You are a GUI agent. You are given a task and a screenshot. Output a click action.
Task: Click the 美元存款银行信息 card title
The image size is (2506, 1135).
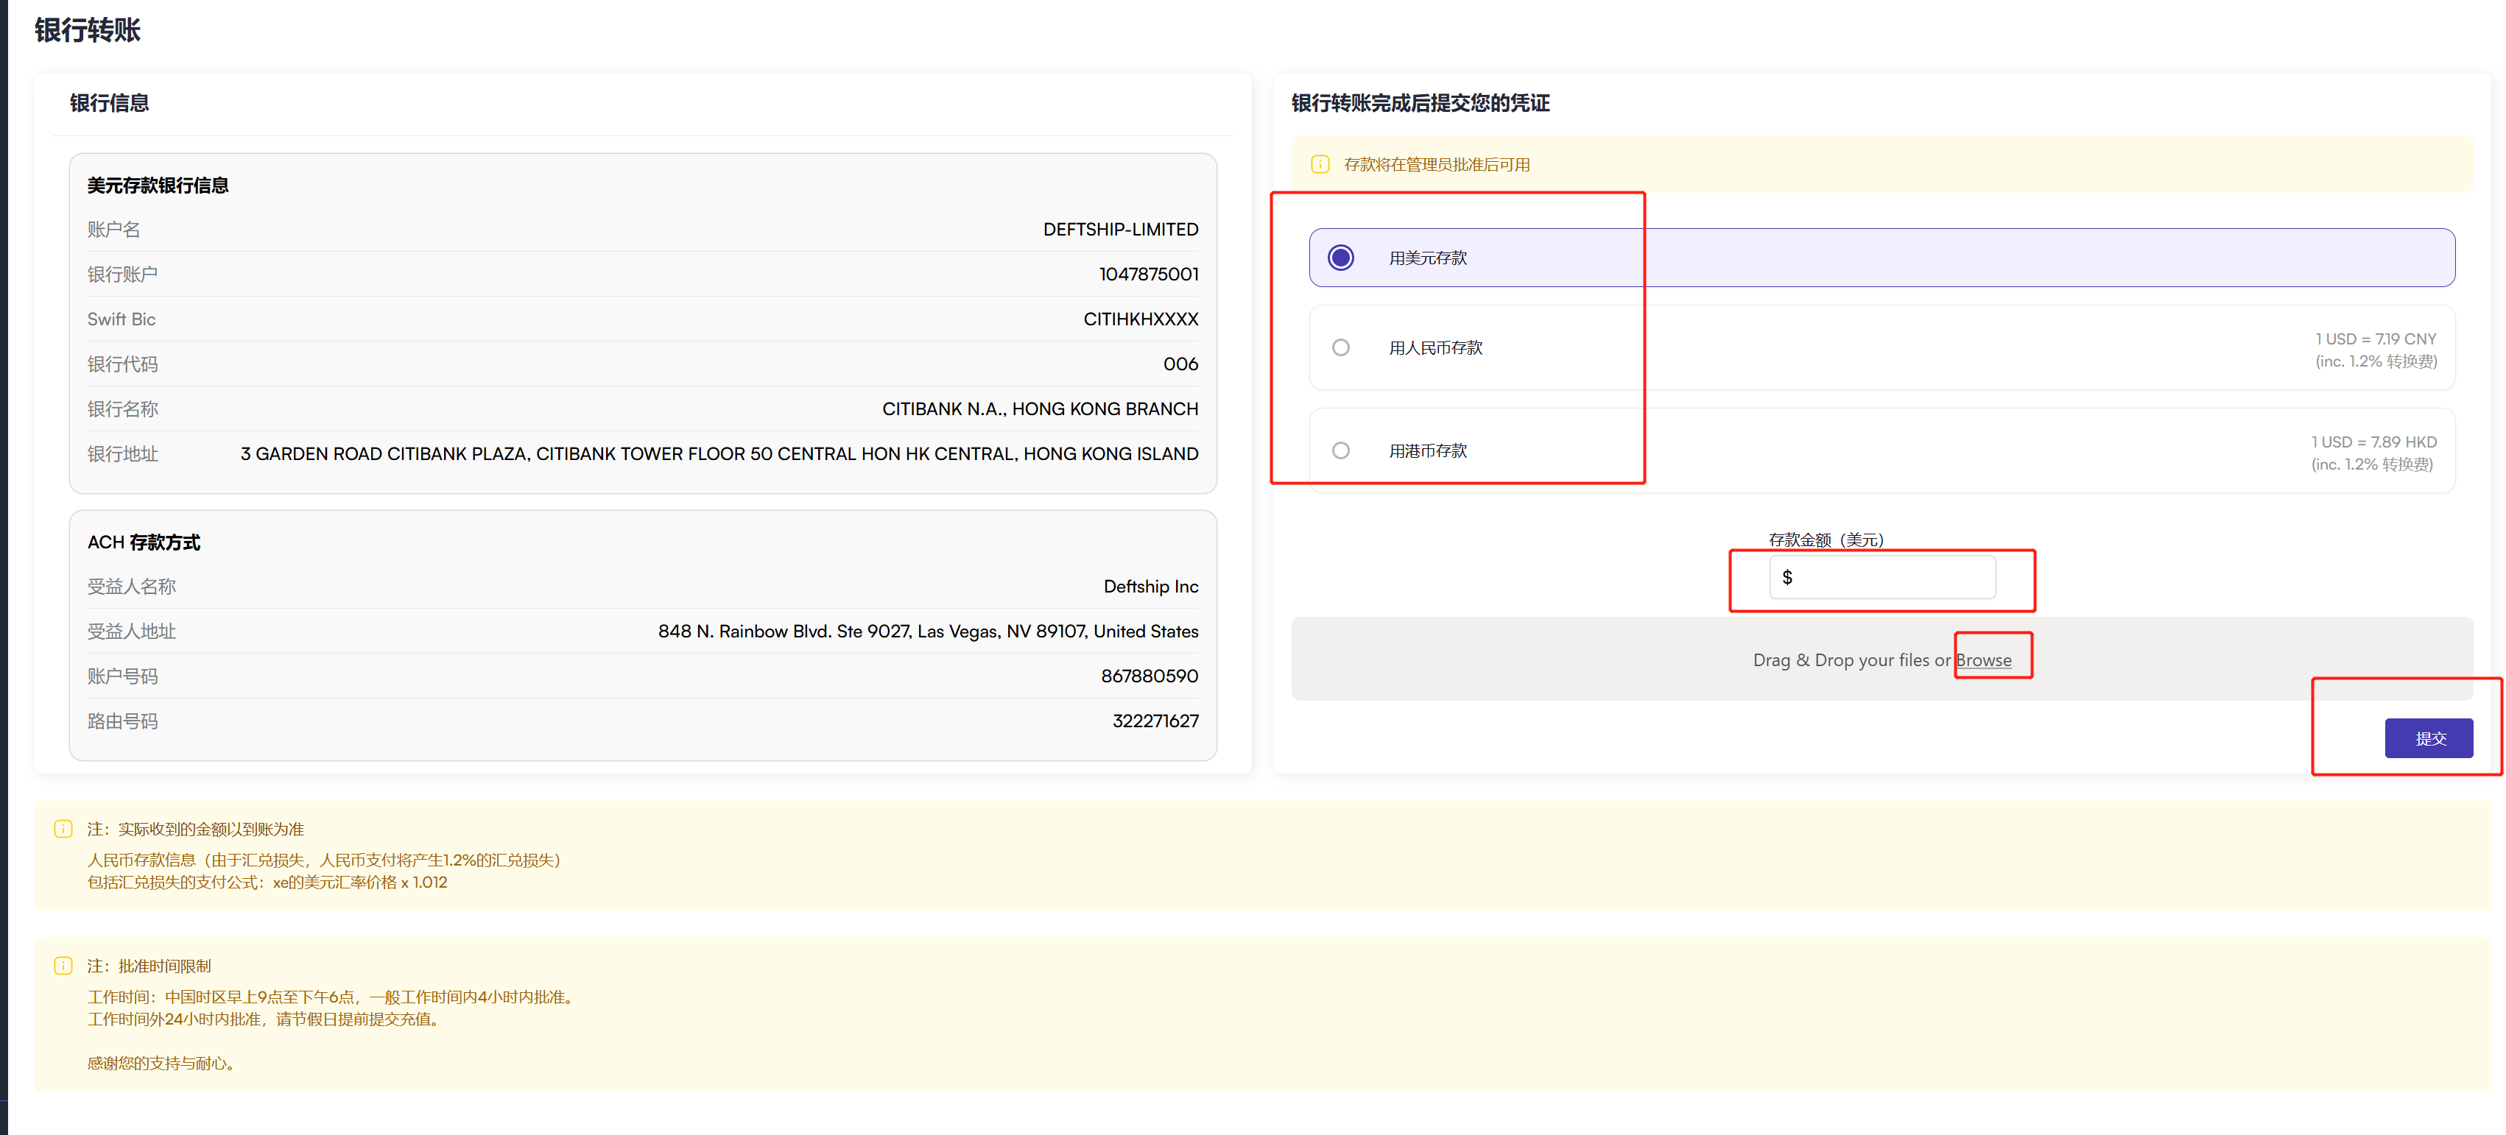(158, 185)
